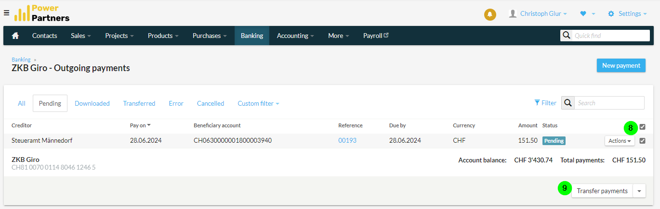Click into the payments Search field
This screenshot has width=660, height=209.
coord(609,103)
